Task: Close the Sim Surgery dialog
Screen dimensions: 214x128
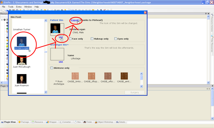Action: pyautogui.click(x=145, y=12)
